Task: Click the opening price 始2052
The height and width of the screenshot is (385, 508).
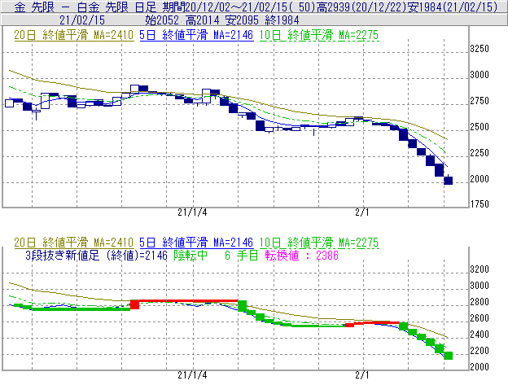Action: pos(162,20)
